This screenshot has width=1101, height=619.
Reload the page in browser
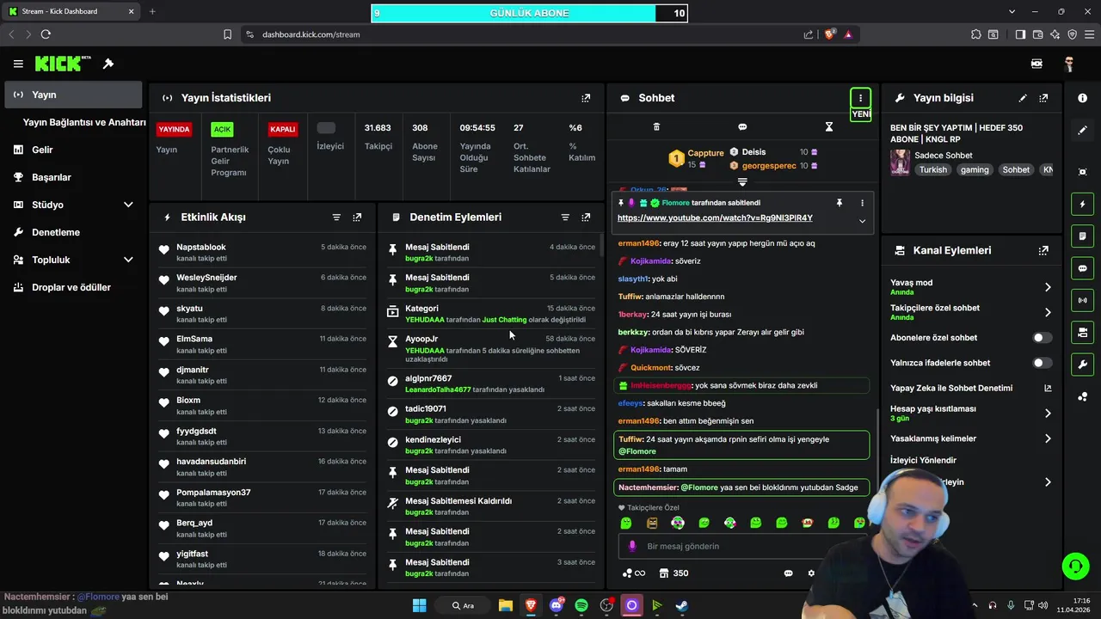46,34
